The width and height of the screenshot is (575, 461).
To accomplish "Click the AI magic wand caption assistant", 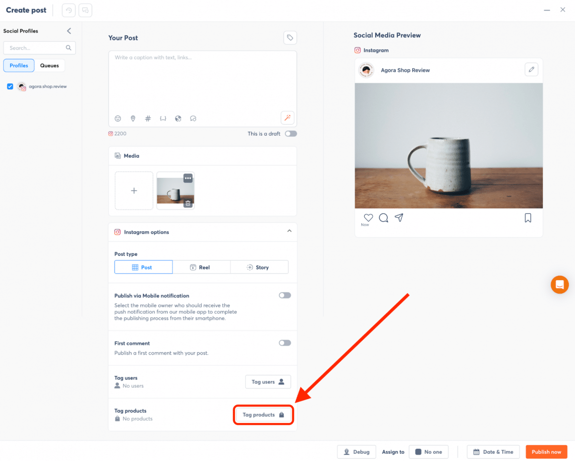I will pyautogui.click(x=287, y=118).
